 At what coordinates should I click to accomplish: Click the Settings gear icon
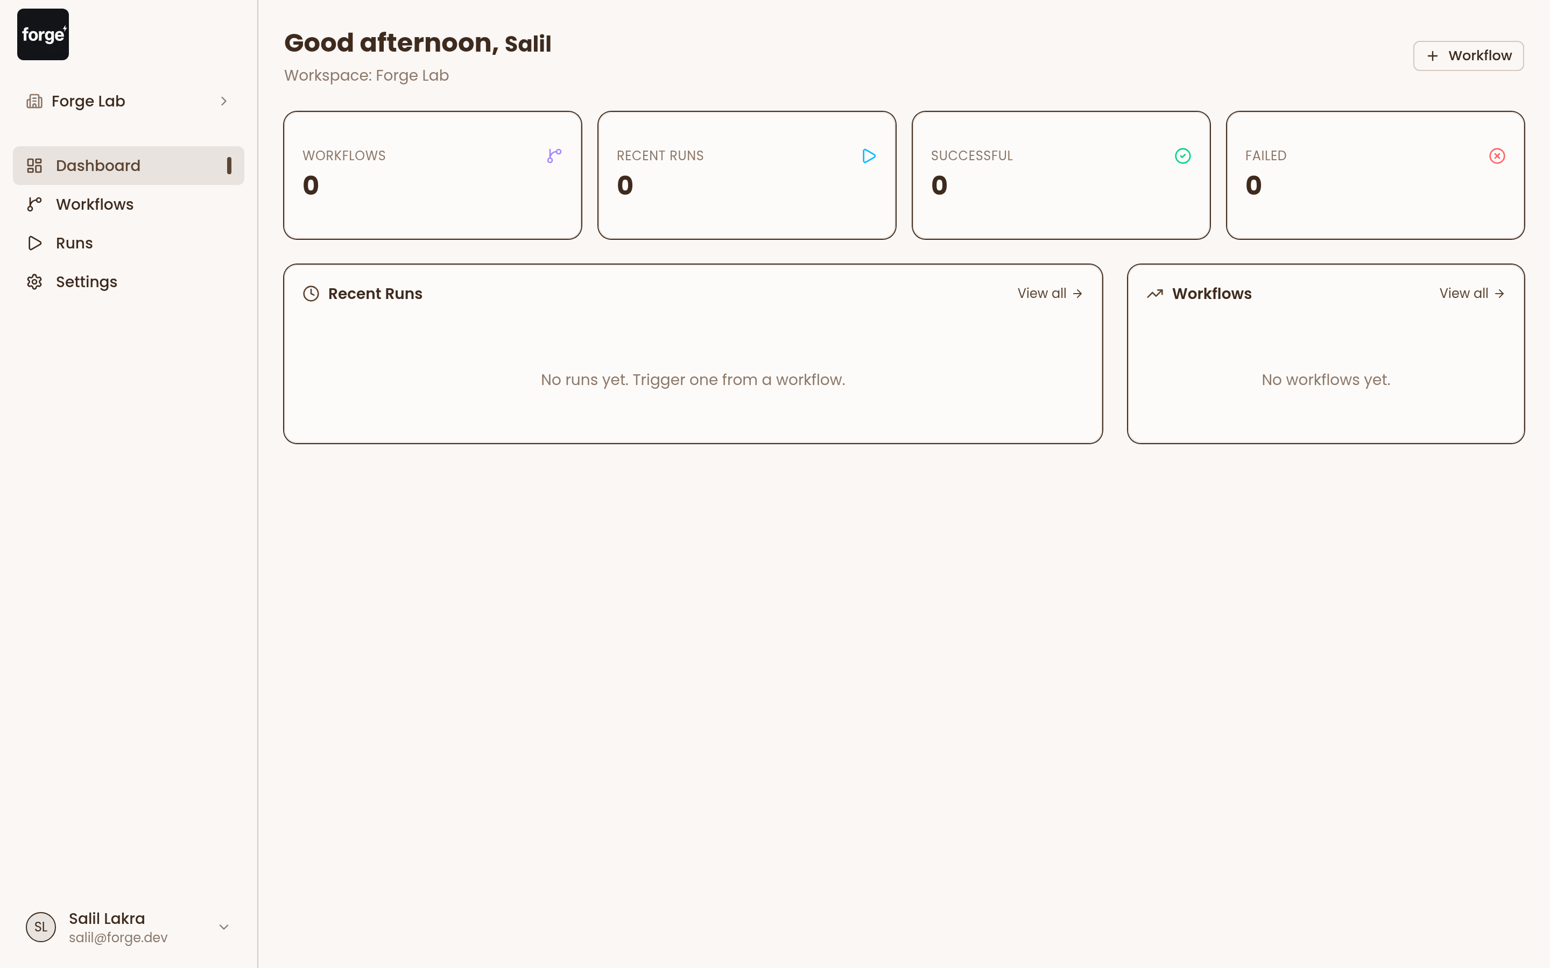(x=34, y=282)
